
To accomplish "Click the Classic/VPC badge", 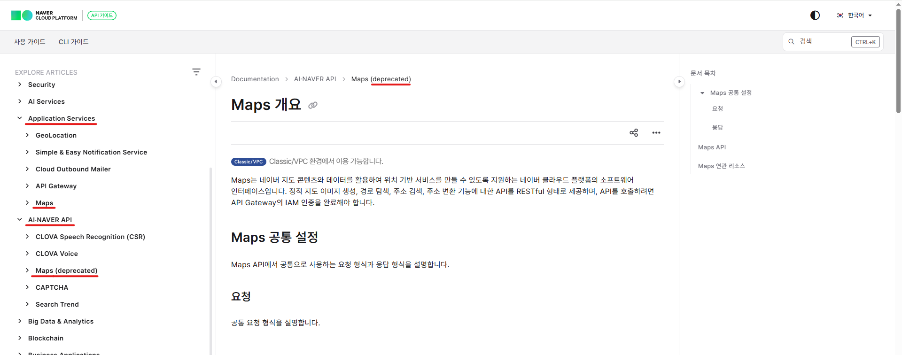I will pos(249,162).
